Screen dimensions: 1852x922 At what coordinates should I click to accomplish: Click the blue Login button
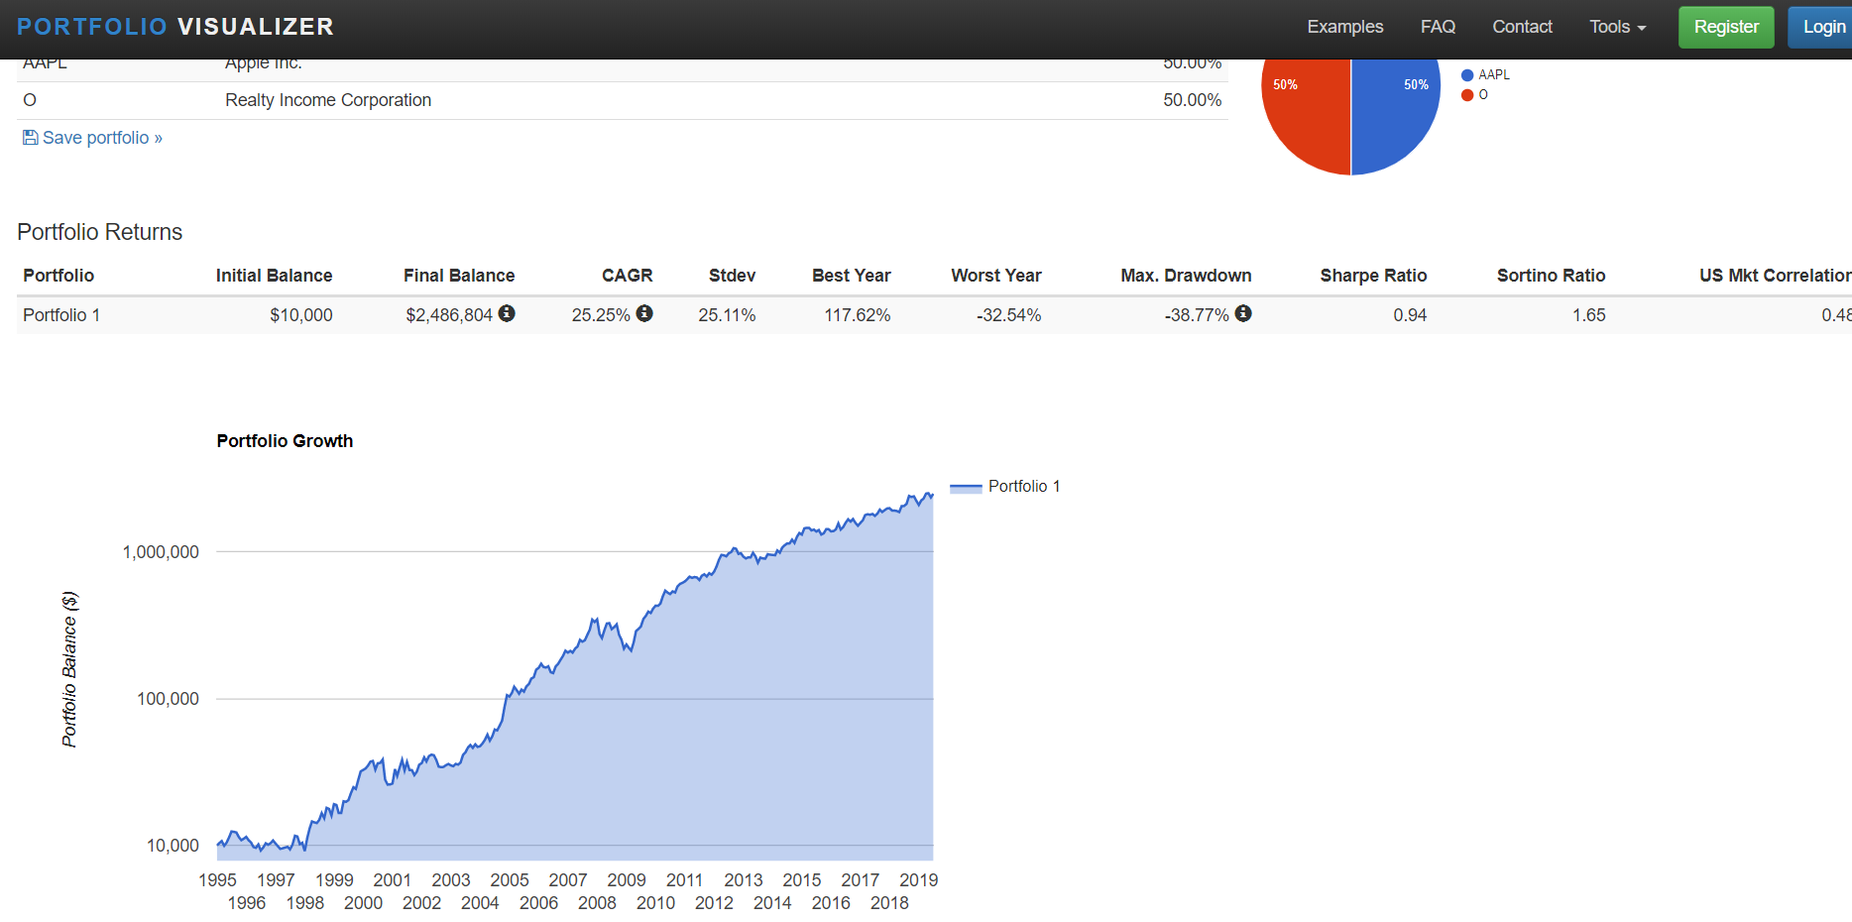click(x=1822, y=27)
